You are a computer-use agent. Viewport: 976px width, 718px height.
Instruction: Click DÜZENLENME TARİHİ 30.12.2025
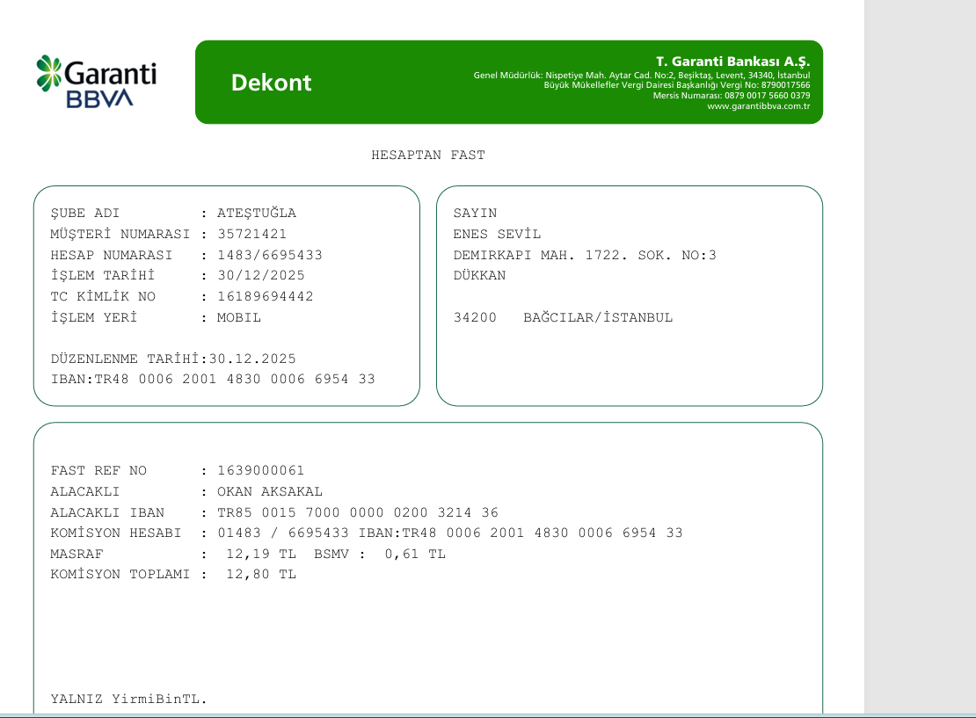click(x=174, y=359)
